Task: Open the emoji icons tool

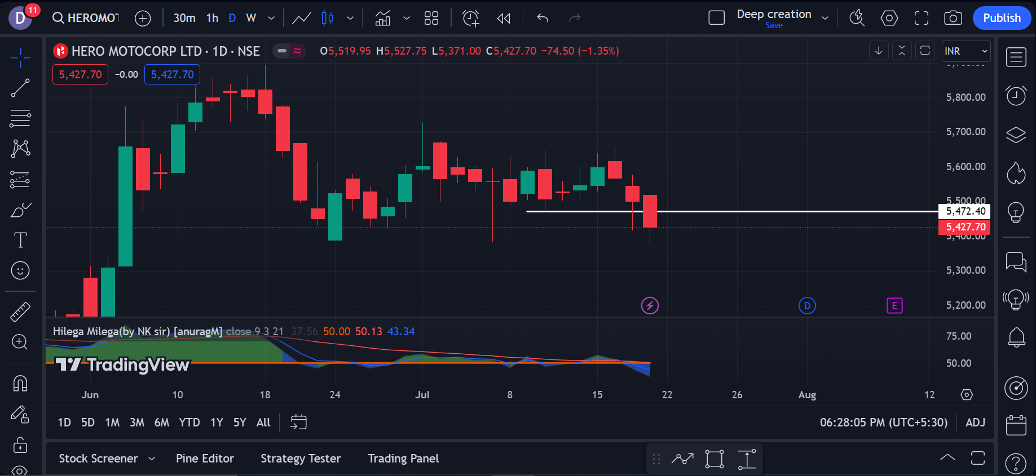Action: [x=20, y=271]
